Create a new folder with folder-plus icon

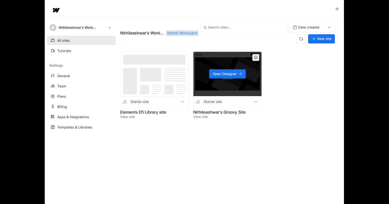point(301,39)
